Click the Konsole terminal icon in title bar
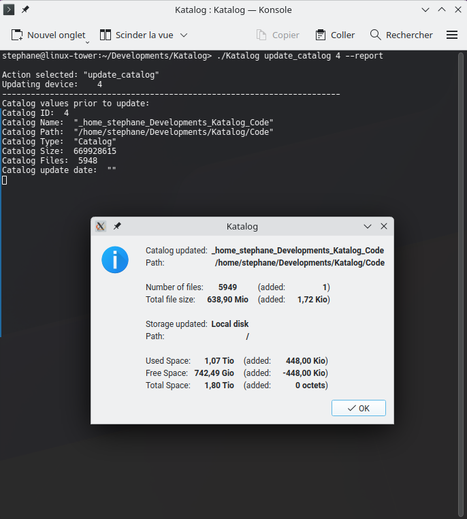The image size is (467, 519). (x=9, y=10)
